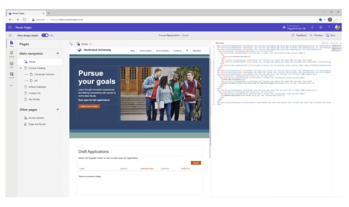
Task: Open the Styling workspace
Action: (x=11, y=54)
